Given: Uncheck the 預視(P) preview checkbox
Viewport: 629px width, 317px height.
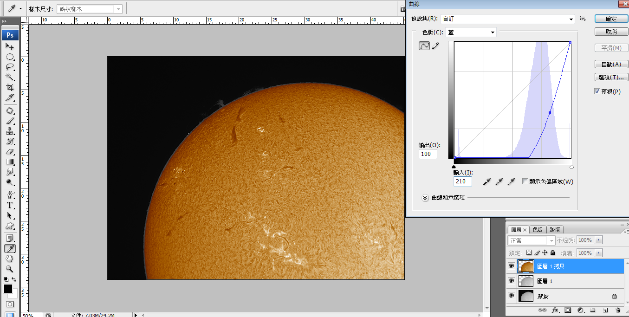Looking at the screenshot, I should tap(597, 92).
